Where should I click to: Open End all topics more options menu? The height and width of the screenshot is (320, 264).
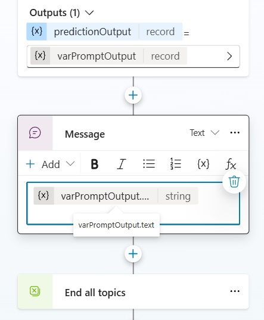click(x=235, y=291)
